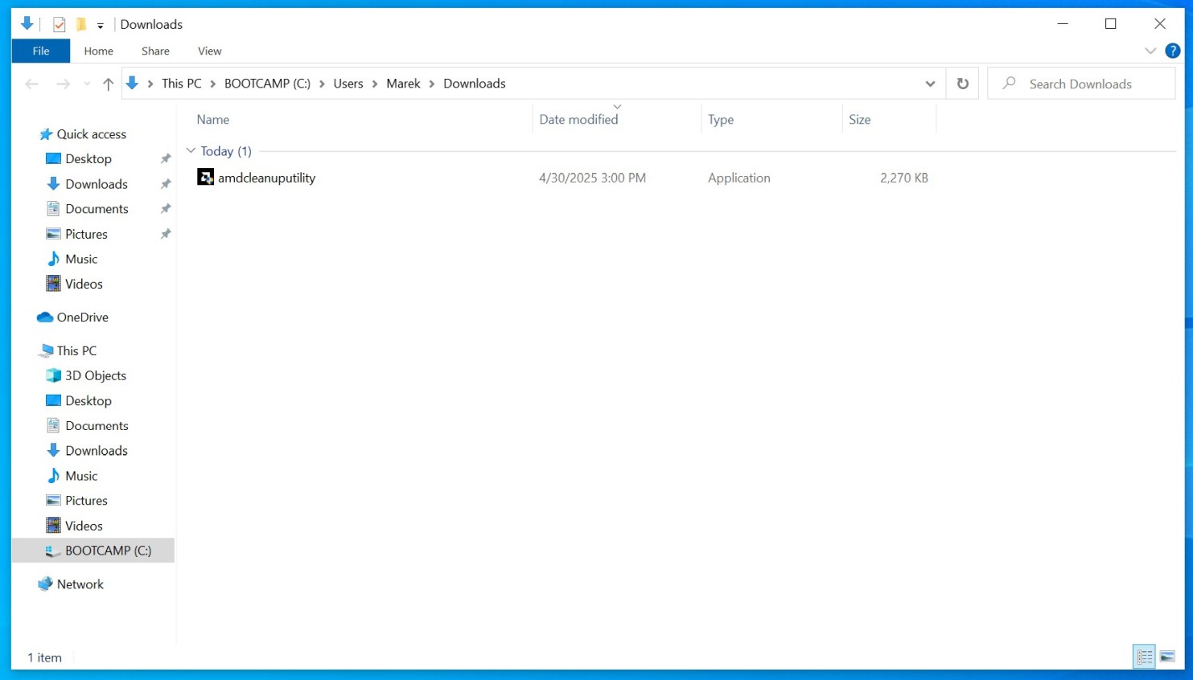Sort by the Name column header
1193x680 pixels.
(x=213, y=120)
